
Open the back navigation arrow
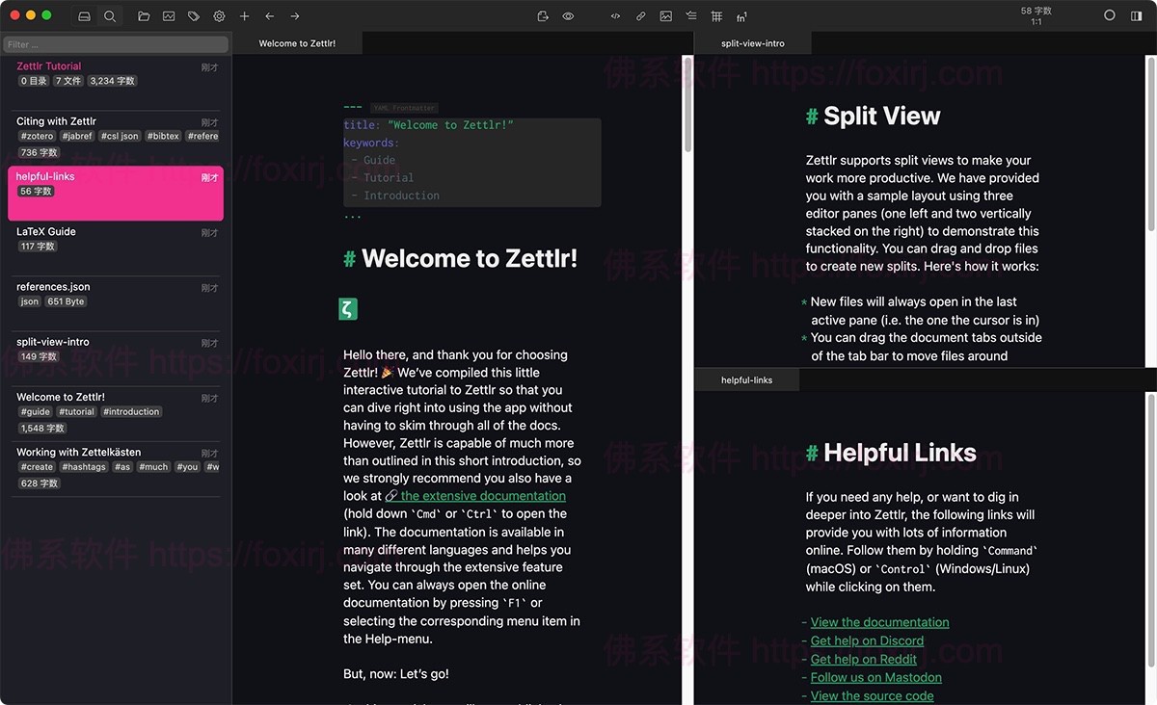click(x=269, y=15)
